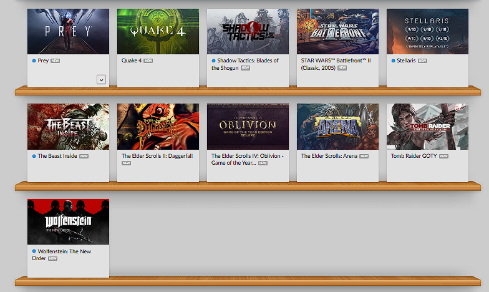The image size is (489, 292).
Task: Click the "Stellaris" title text
Action: click(x=406, y=61)
